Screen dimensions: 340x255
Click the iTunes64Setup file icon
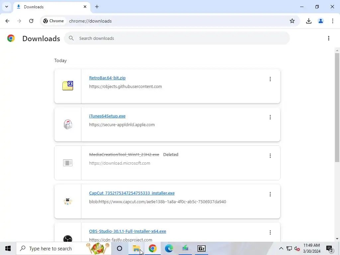[x=68, y=125]
